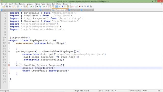
Task: Click UTF-8 encoding in status bar
Action: (145, 91)
